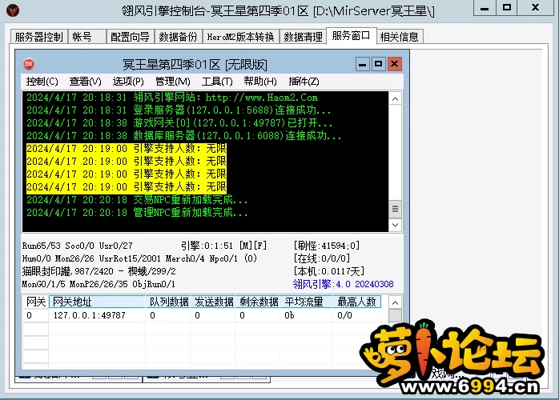Image resolution: width=559 pixels, height=400 pixels.
Task: Open the 帮助(H) menu
Action: pos(260,82)
